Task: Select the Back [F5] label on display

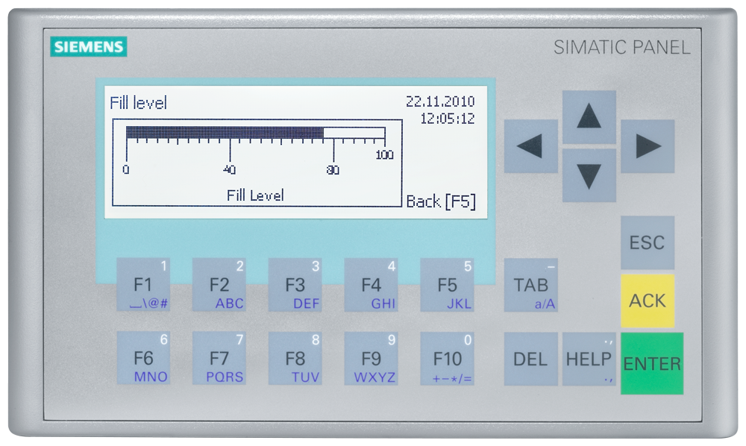Action: [440, 201]
